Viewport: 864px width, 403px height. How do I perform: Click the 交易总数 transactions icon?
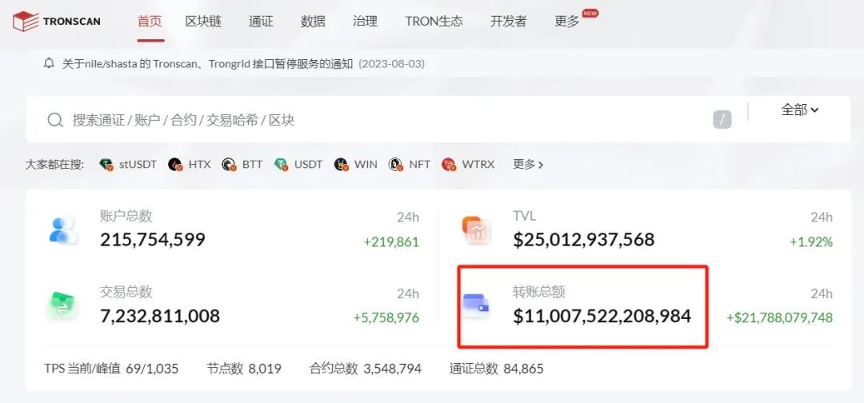[x=63, y=306]
